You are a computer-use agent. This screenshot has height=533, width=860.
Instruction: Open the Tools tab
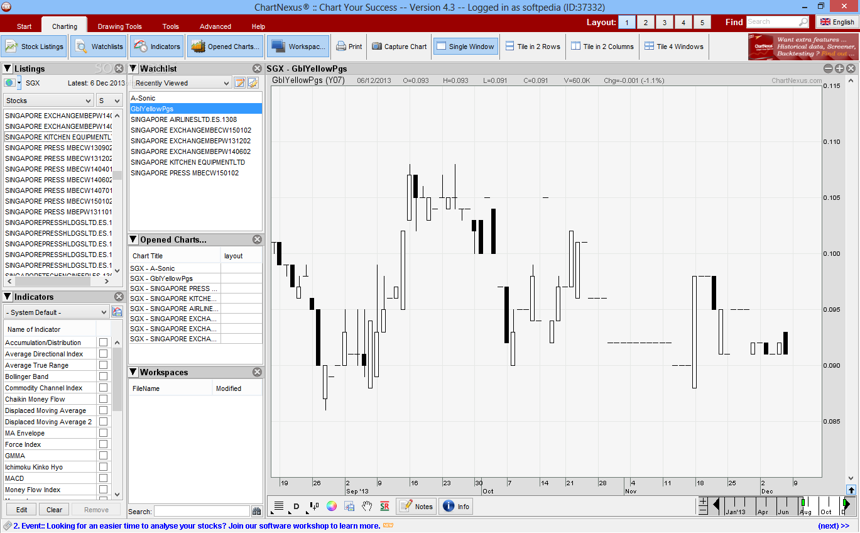[171, 26]
